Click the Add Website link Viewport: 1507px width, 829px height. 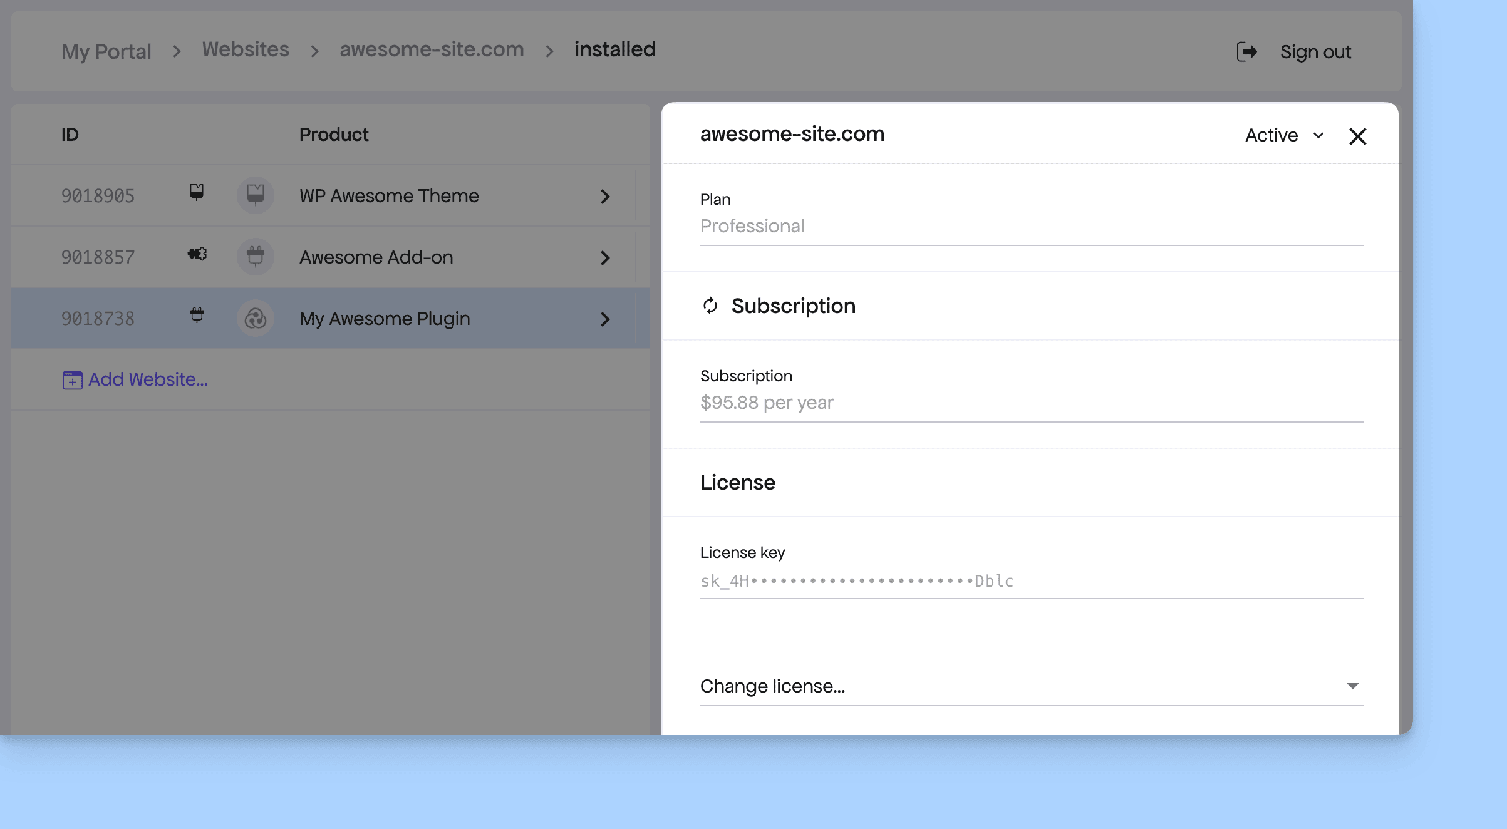point(148,379)
